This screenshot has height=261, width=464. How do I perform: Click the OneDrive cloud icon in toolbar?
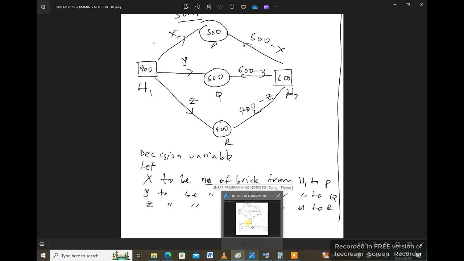(x=255, y=7)
